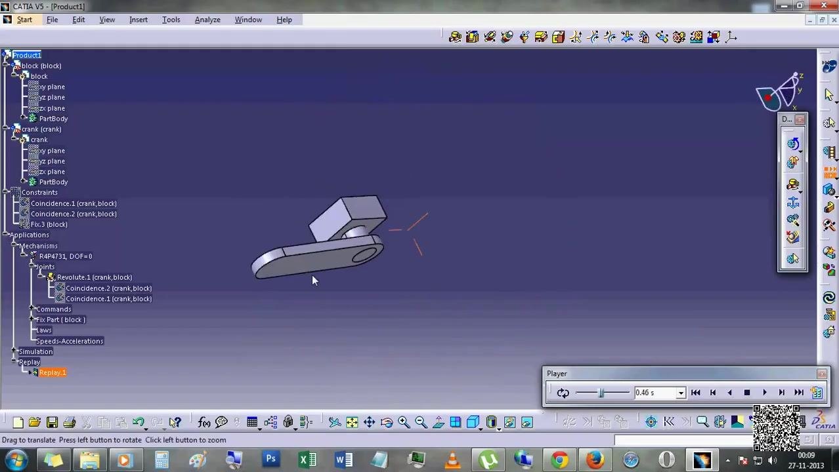The image size is (839, 472).
Task: Collapse the Joints node
Action: tap(32, 267)
